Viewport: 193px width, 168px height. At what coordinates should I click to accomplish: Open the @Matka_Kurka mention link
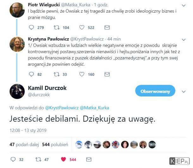94,108
